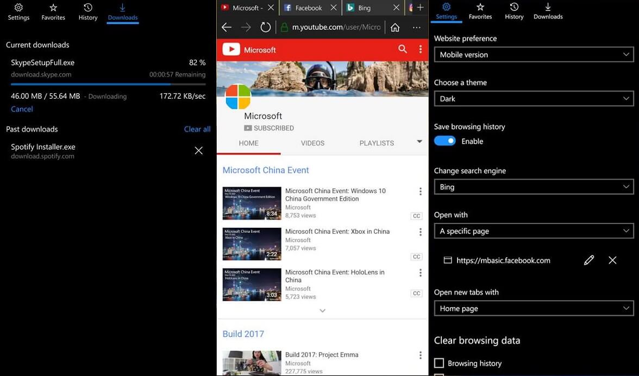Open the Xbox in China video thumbnail
Viewport: 639px width, 376px height.
252,244
